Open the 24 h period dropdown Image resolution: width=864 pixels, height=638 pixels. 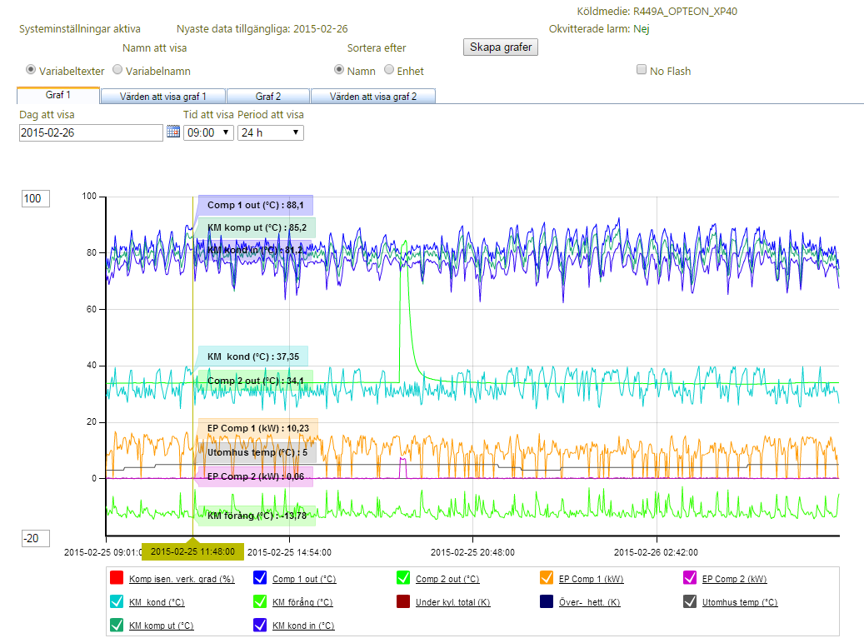click(x=271, y=132)
